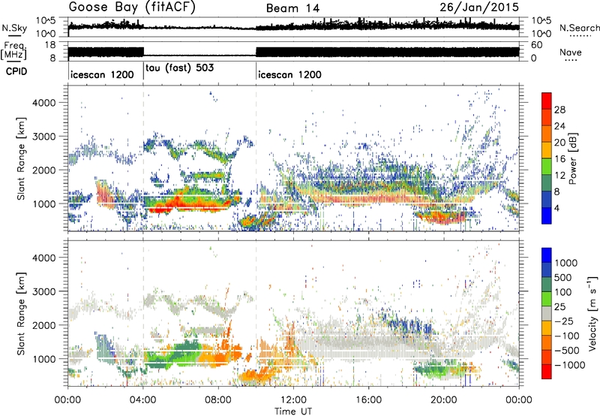Click the '60' tick on the Nave axis
Viewport: 600px width, 416px height.
tap(536, 45)
